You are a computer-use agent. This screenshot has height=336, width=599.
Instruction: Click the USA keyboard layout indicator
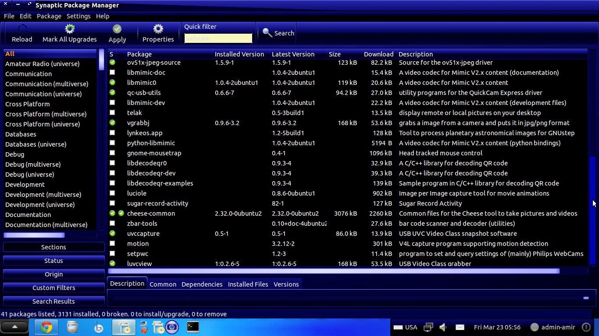405,327
